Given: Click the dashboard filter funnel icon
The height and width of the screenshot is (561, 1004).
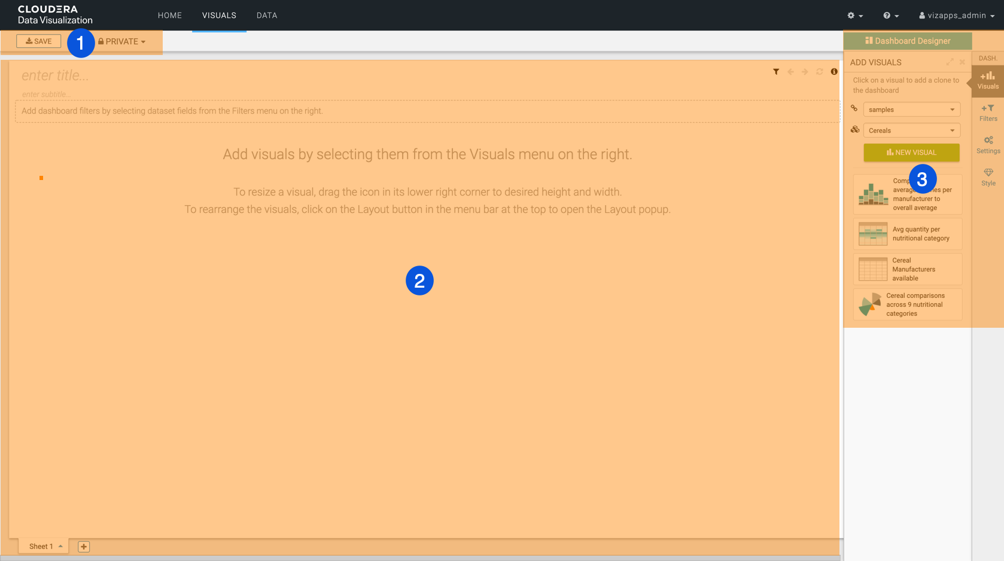Looking at the screenshot, I should pyautogui.click(x=776, y=72).
